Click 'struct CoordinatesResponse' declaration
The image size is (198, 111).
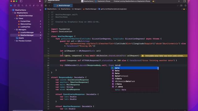coord(77,94)
